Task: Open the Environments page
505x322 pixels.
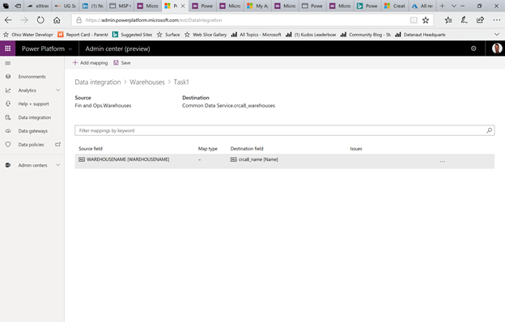Action: (x=32, y=77)
